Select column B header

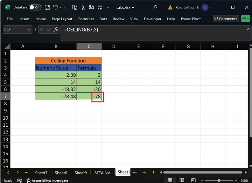(56, 47)
